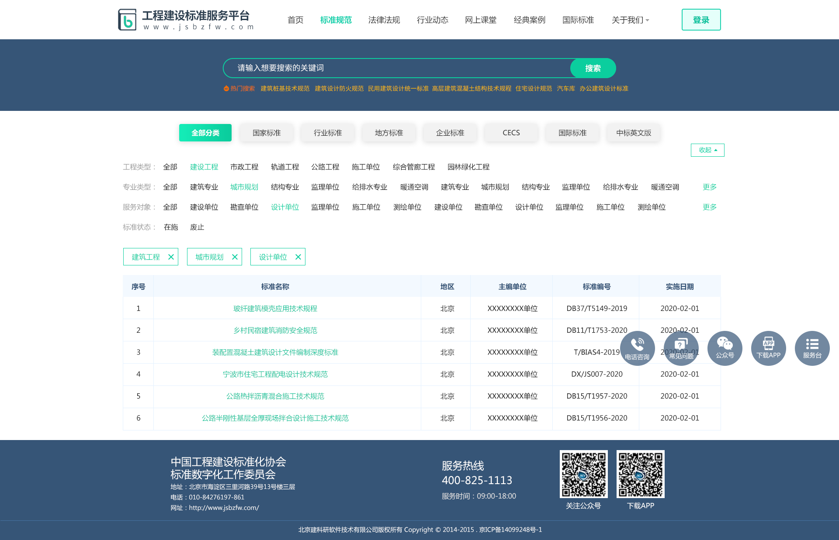Open the 关于我们 dropdown menu
Viewport: 839px width, 540px height.
(630, 20)
